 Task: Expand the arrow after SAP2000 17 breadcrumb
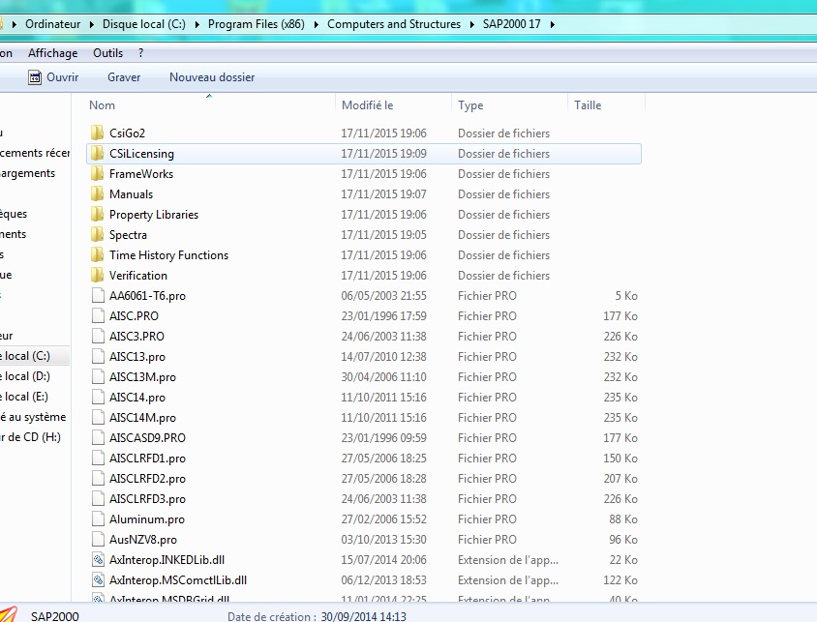tap(553, 24)
